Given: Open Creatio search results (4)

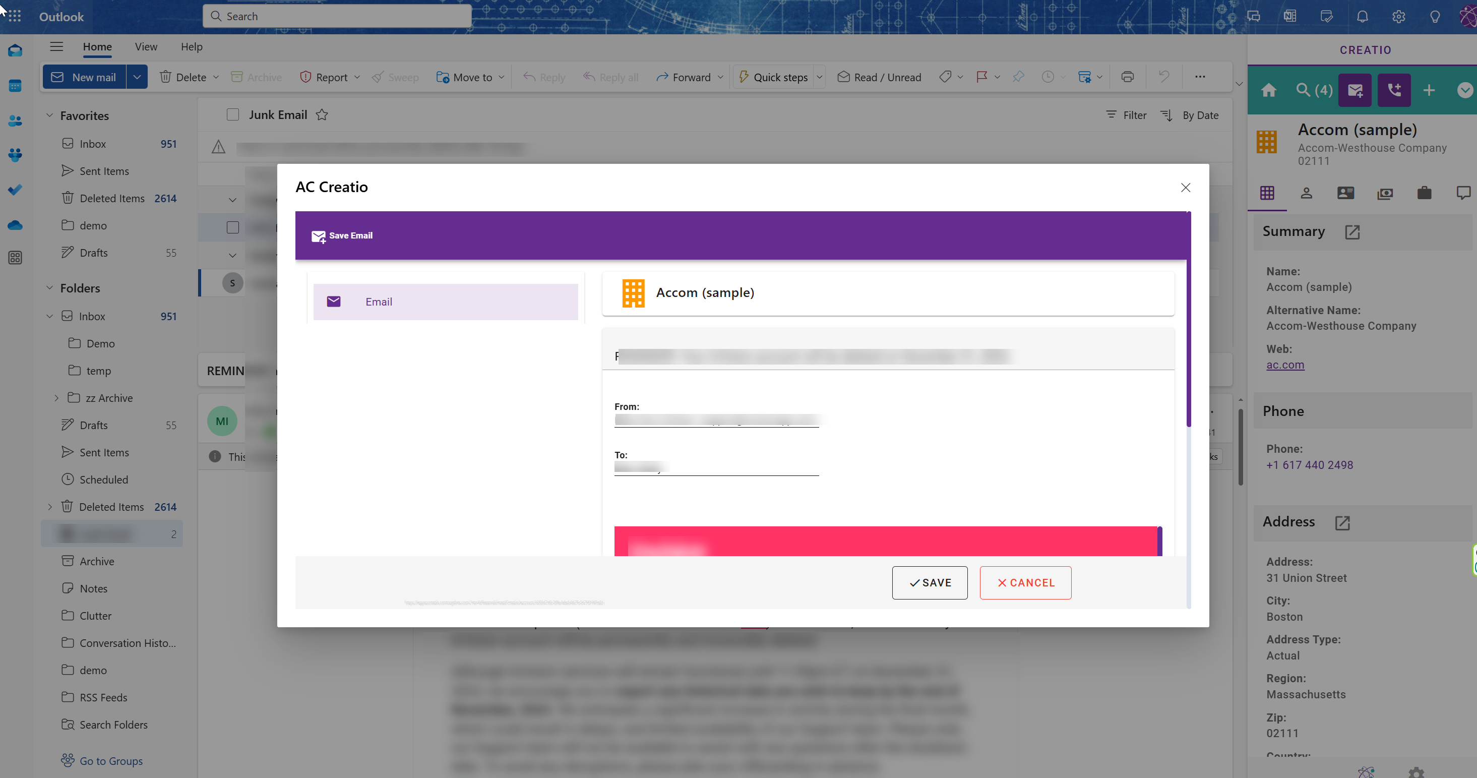Looking at the screenshot, I should (1314, 90).
